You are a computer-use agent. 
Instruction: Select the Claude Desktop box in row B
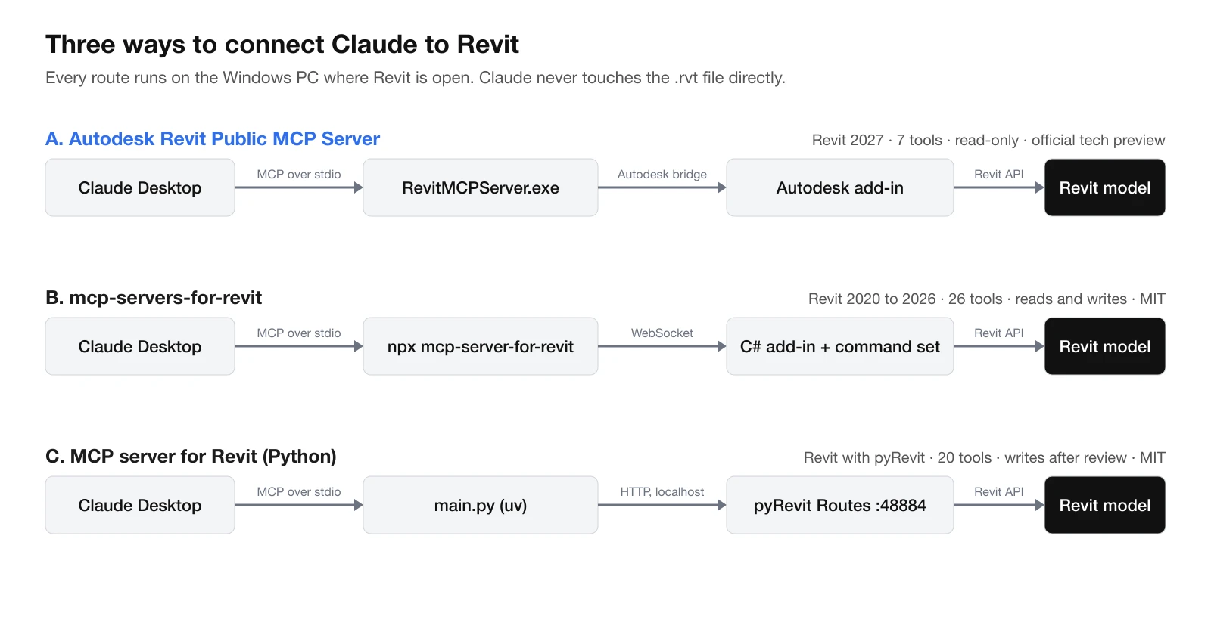pos(140,346)
